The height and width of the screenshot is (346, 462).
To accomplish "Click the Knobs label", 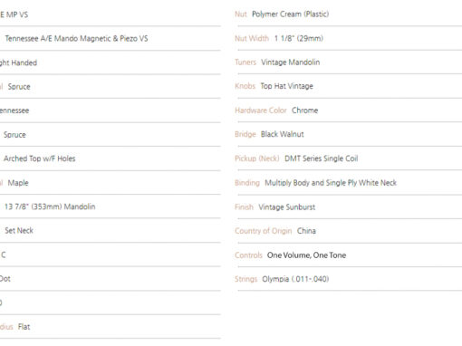I will click(245, 86).
